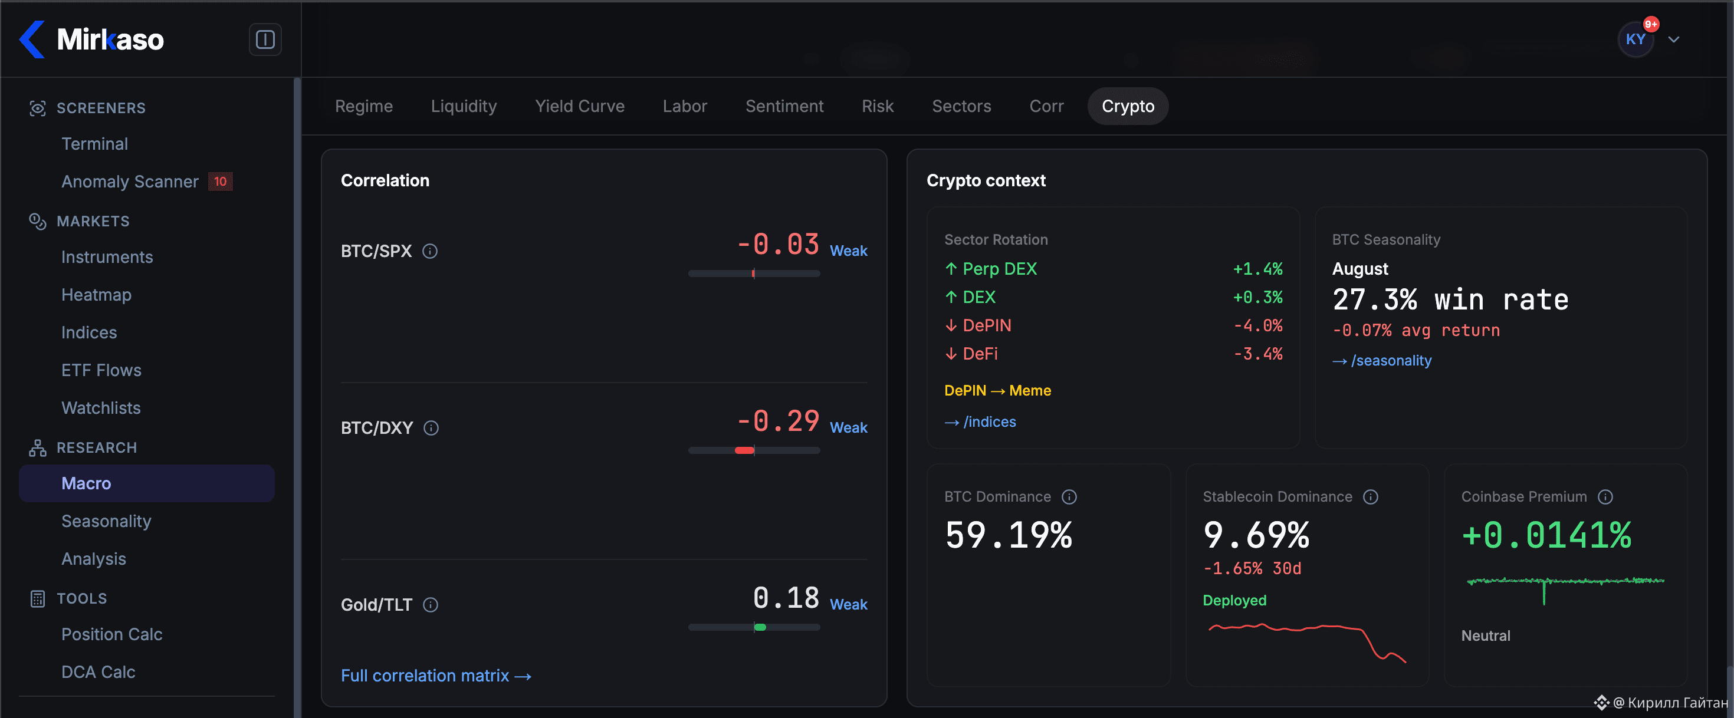Switch to the Liquidity tab

464,106
